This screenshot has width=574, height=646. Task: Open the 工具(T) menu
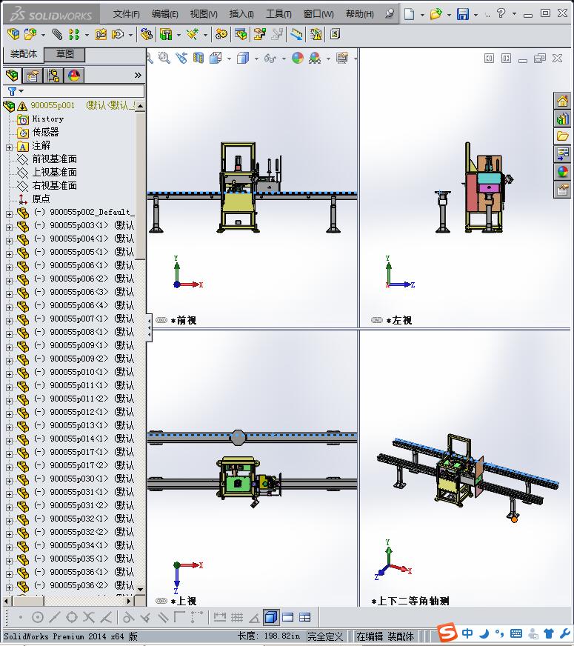tap(278, 14)
